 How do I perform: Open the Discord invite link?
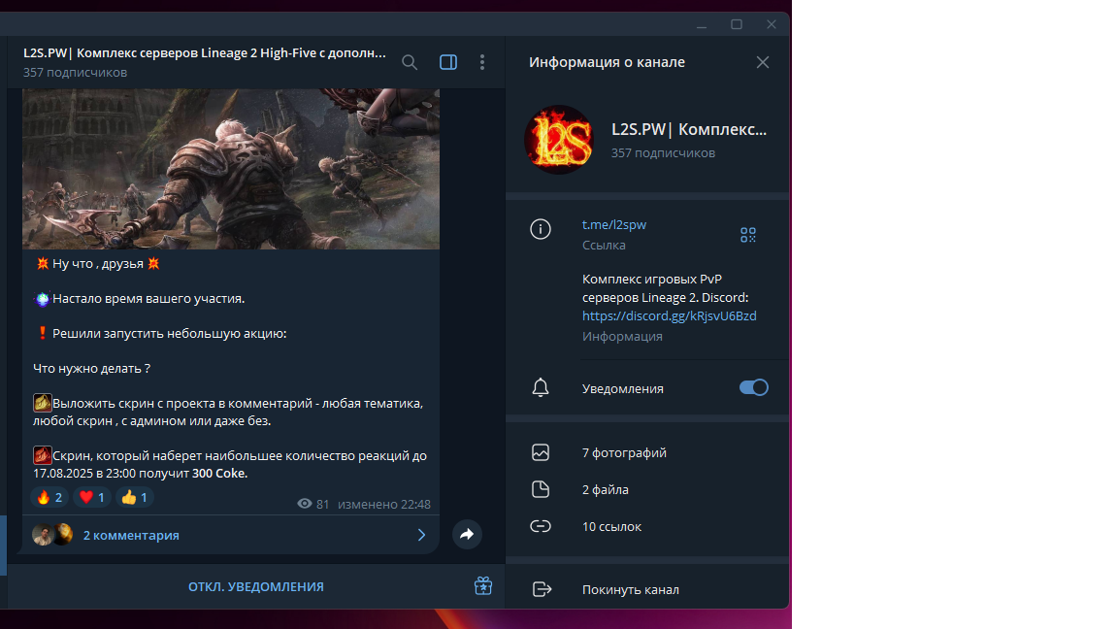point(669,315)
